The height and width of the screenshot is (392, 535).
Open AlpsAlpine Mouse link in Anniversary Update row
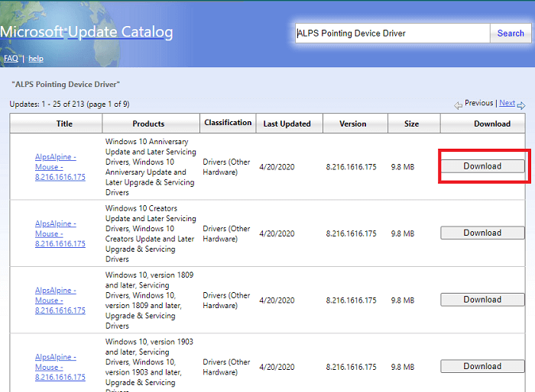[x=60, y=167]
